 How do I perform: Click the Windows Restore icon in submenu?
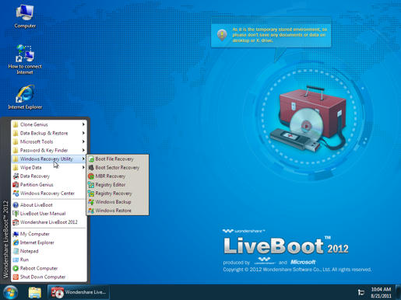(x=91, y=211)
